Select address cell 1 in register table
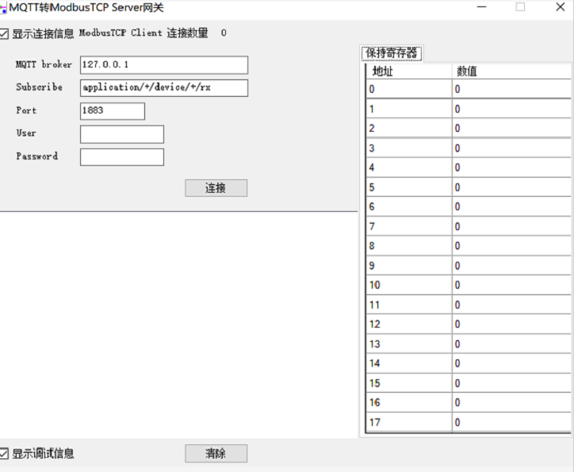 tap(409, 109)
